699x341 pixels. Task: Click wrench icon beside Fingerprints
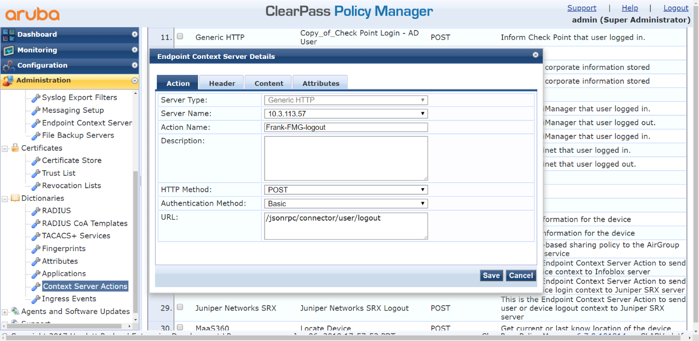tap(36, 249)
